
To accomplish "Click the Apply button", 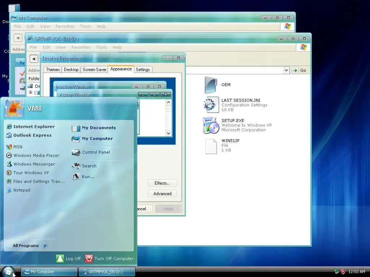I will 168,209.
